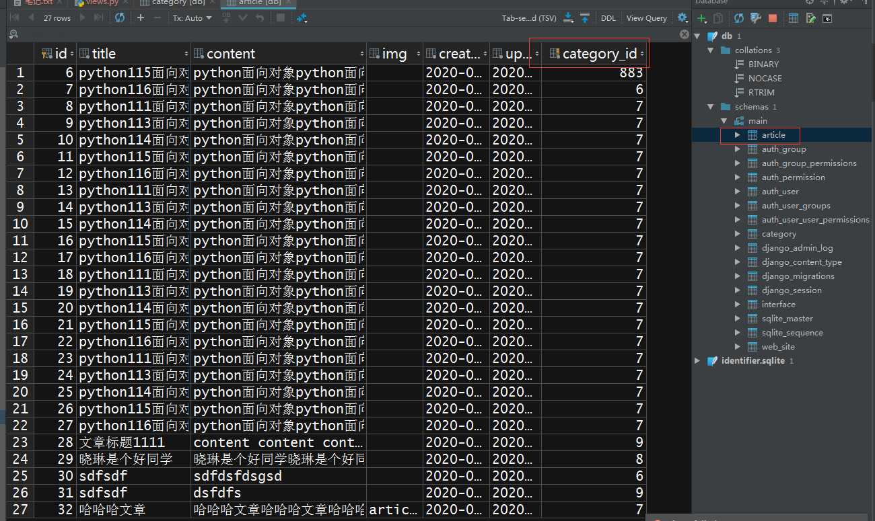Screen dimensions: 875x521
Task: Sort by the content column header
Action: (279, 54)
